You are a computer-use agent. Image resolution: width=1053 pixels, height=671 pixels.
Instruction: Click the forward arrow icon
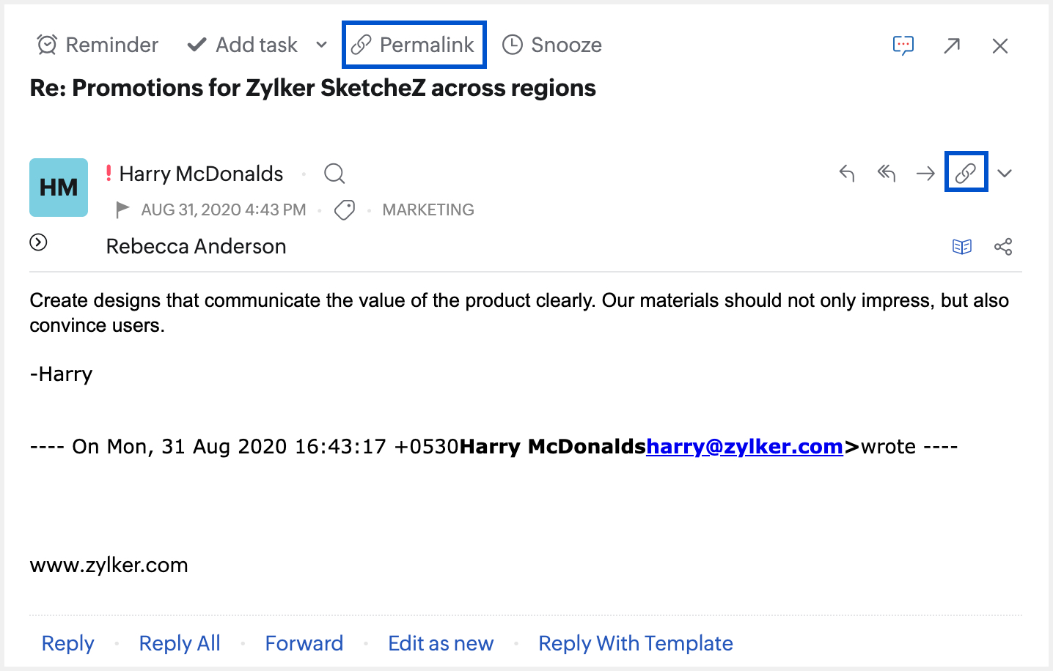pyautogui.click(x=925, y=174)
